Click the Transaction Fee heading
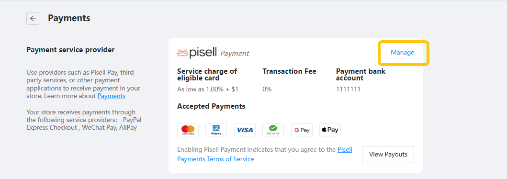This screenshot has height=179, width=507. click(289, 71)
